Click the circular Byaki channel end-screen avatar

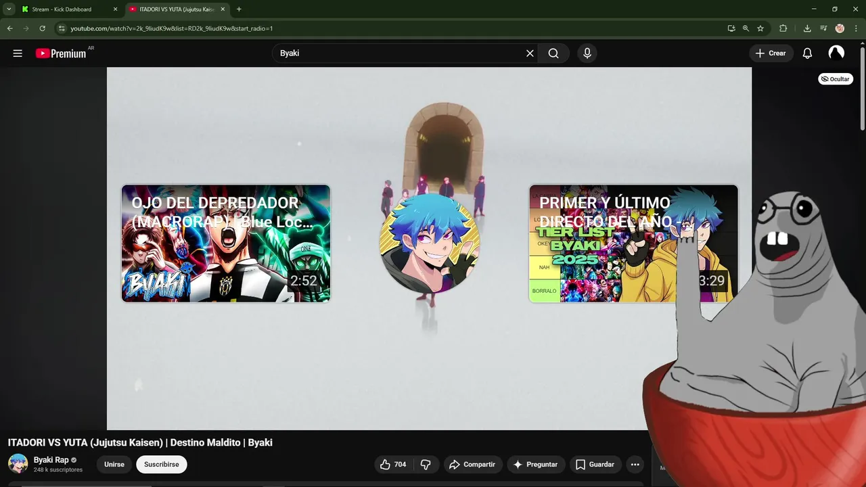coord(430,243)
